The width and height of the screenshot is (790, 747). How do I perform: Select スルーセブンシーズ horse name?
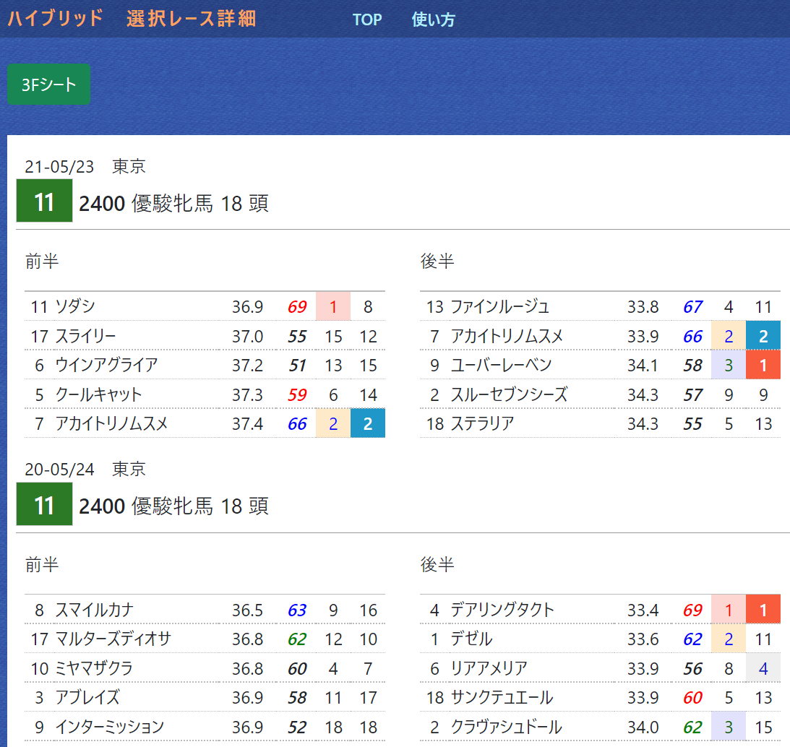510,394
